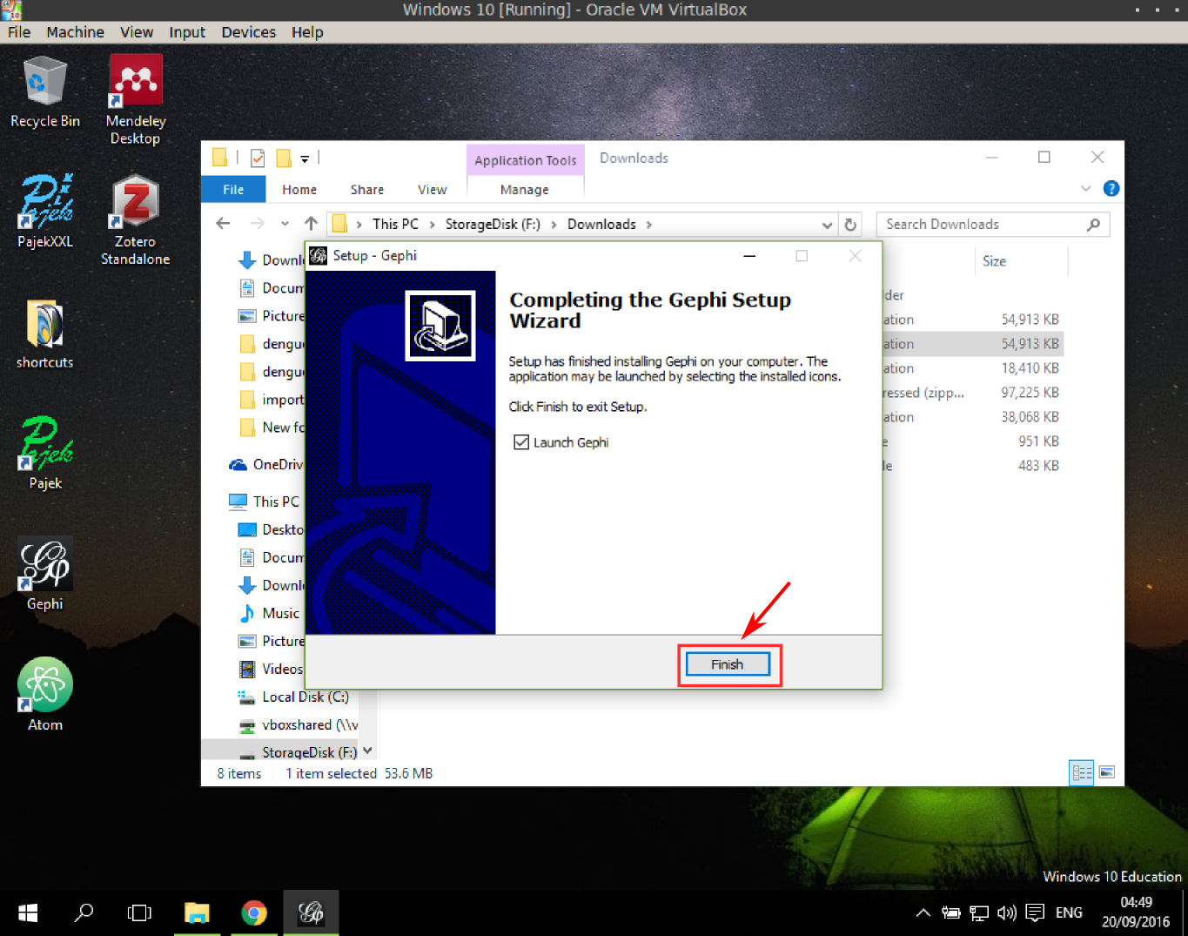Open Google Chrome from the taskbar
The width and height of the screenshot is (1188, 936).
click(253, 912)
